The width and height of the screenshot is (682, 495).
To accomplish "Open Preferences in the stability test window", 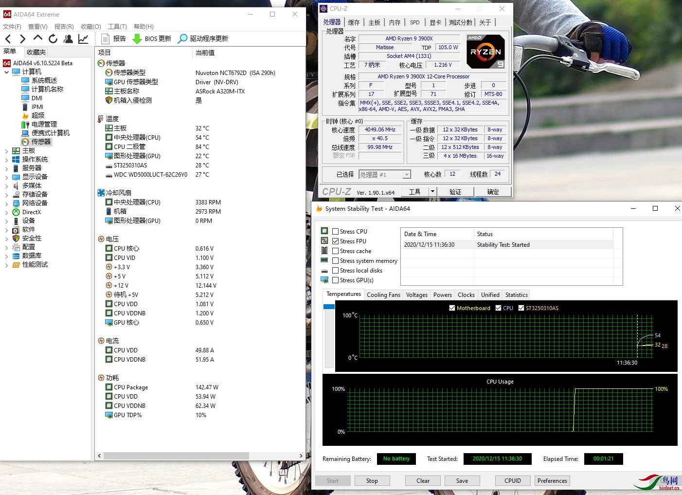I will click(552, 480).
